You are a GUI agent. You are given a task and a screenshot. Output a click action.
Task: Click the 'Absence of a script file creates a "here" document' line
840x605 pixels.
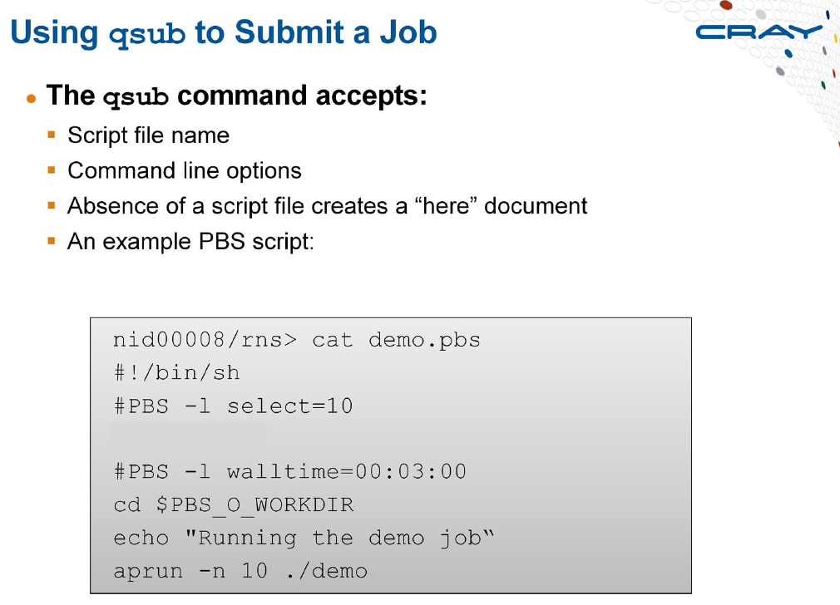click(328, 207)
